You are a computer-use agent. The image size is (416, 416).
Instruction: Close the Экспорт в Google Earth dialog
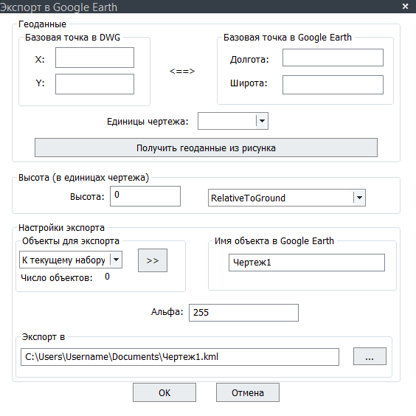tap(405, 6)
